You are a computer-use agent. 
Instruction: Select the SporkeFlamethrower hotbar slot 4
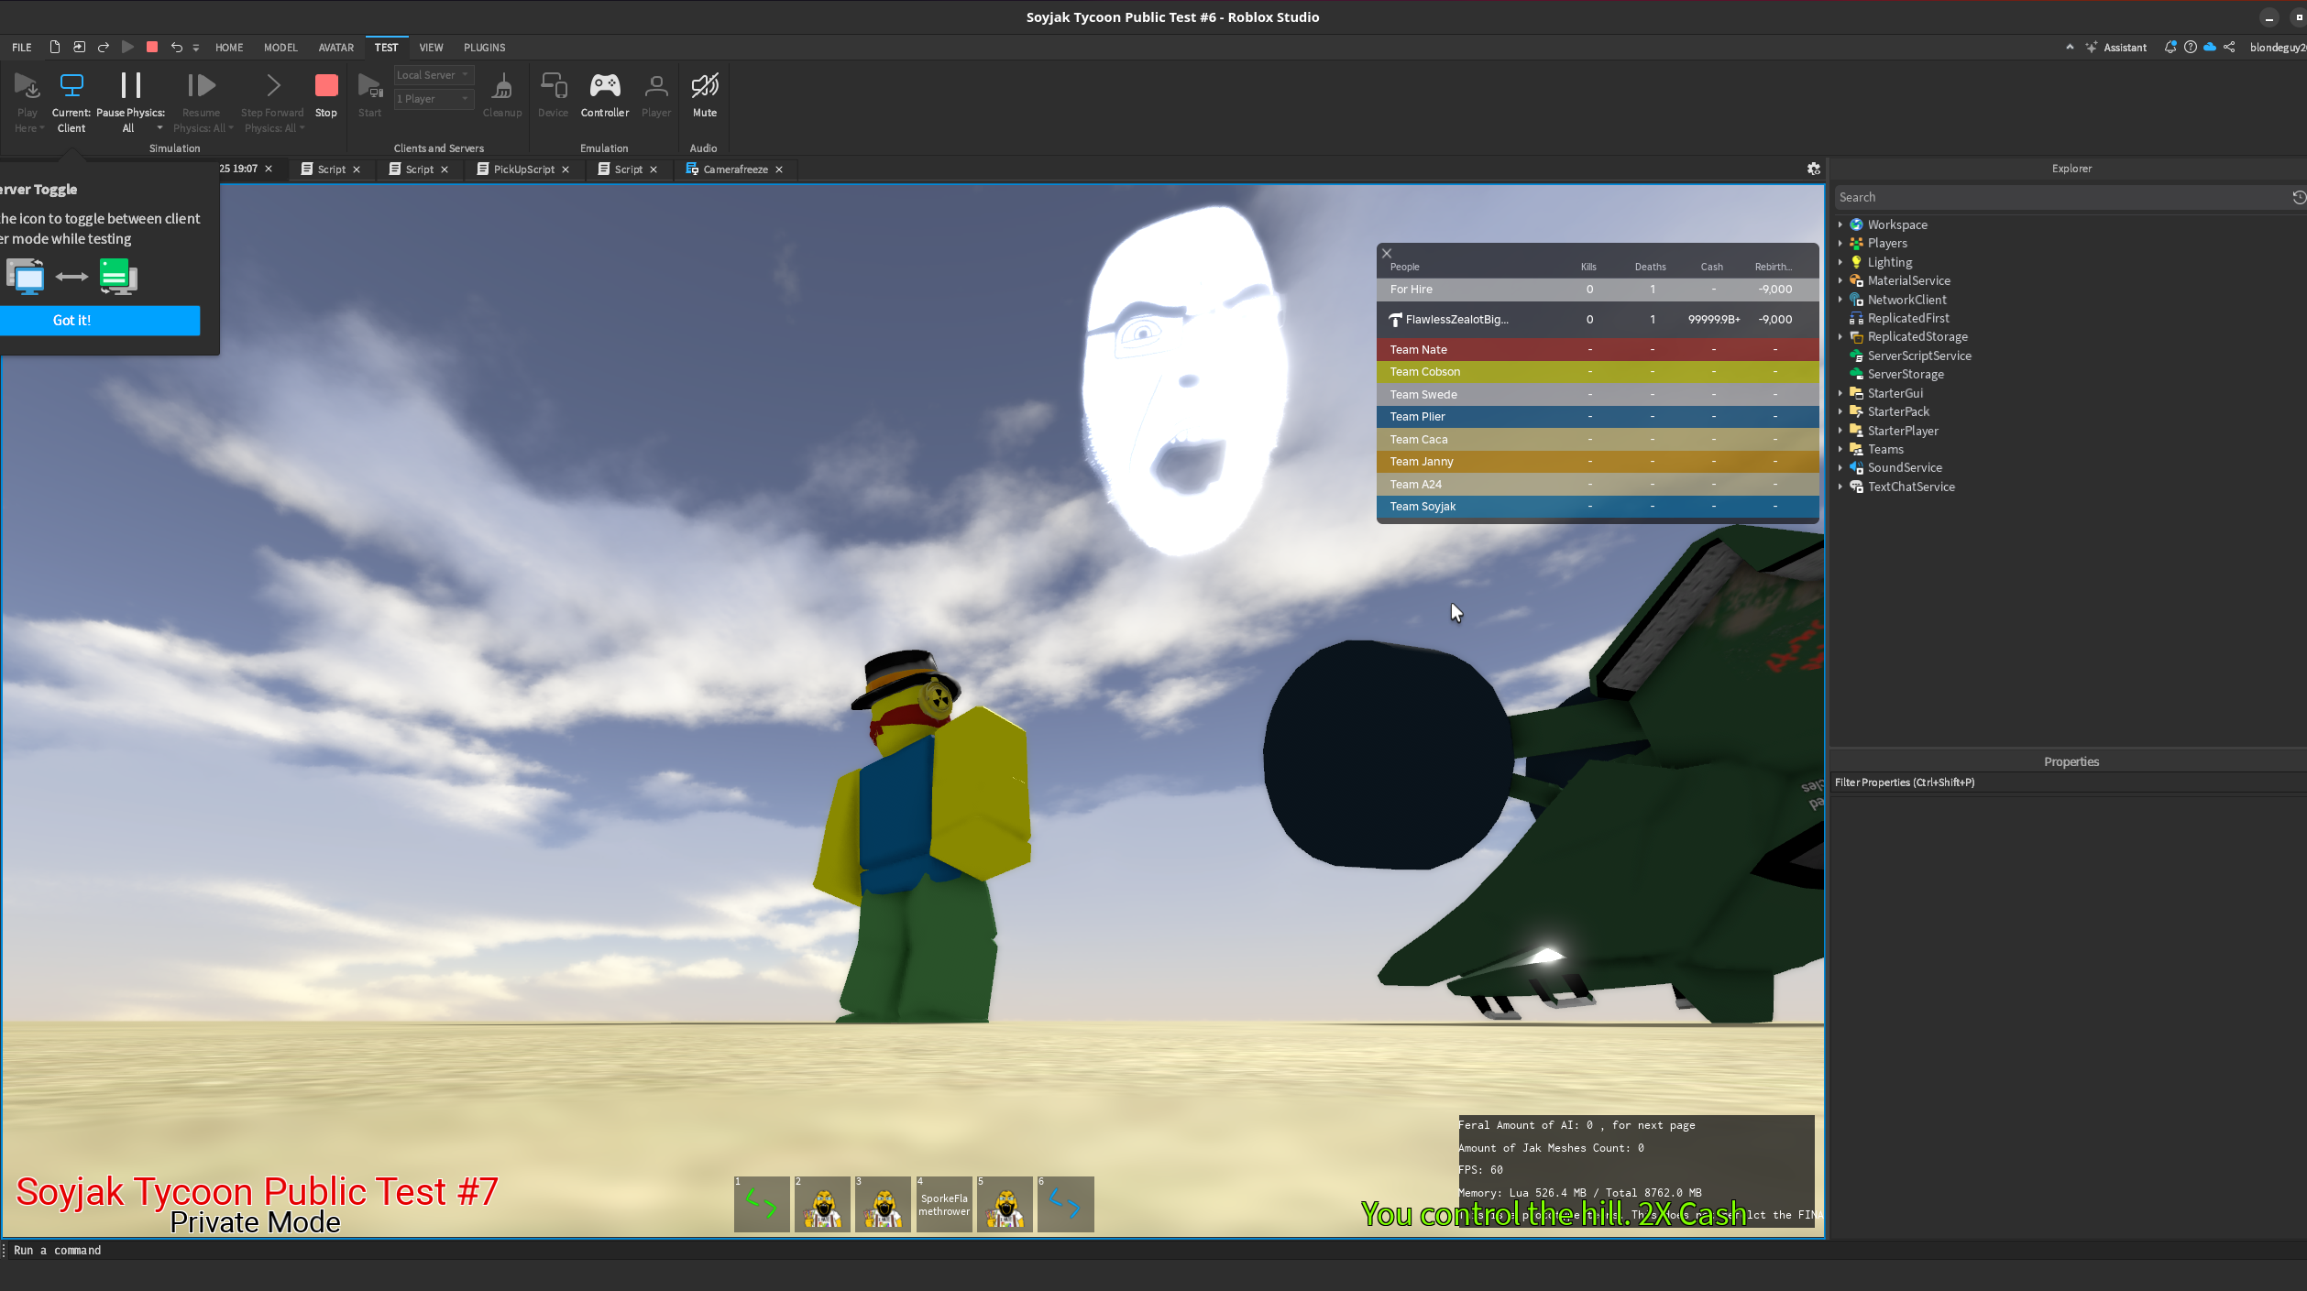point(944,1204)
